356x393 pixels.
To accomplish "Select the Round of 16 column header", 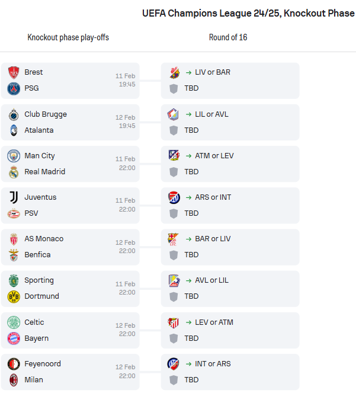I will (228, 37).
